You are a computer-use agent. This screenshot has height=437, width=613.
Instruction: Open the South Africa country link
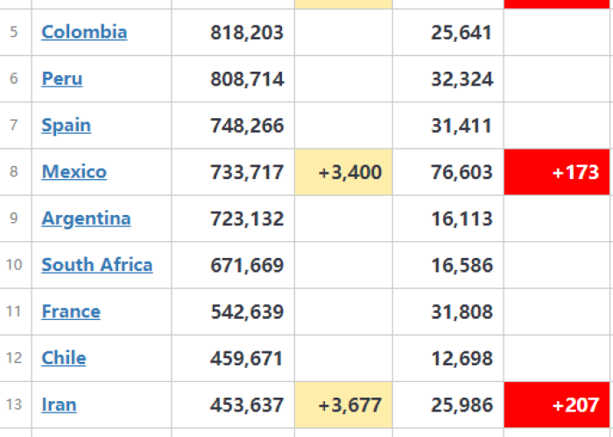point(97,265)
